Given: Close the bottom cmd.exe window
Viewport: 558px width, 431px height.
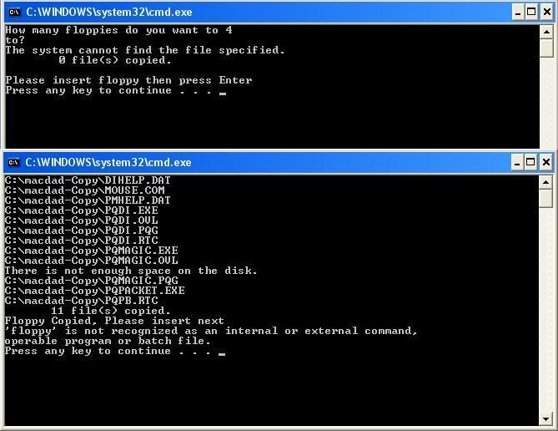Looking at the screenshot, I should coord(545,163).
